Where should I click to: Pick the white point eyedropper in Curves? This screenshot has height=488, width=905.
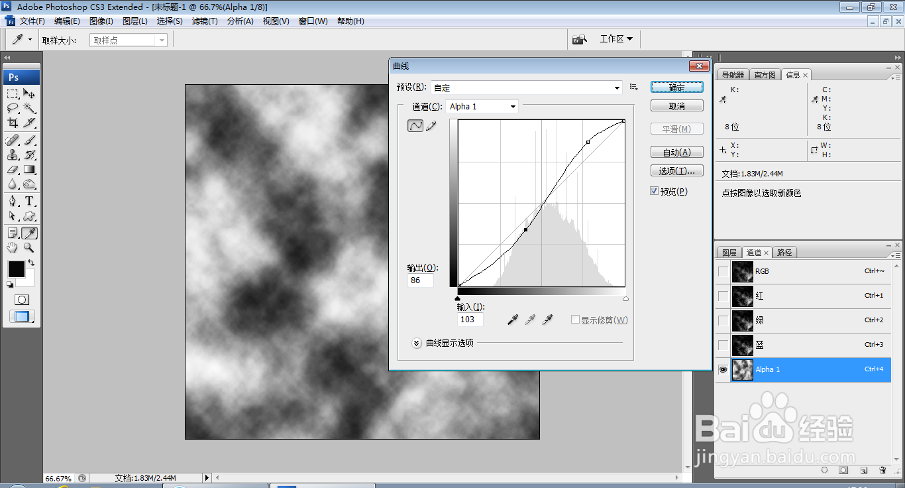point(547,320)
